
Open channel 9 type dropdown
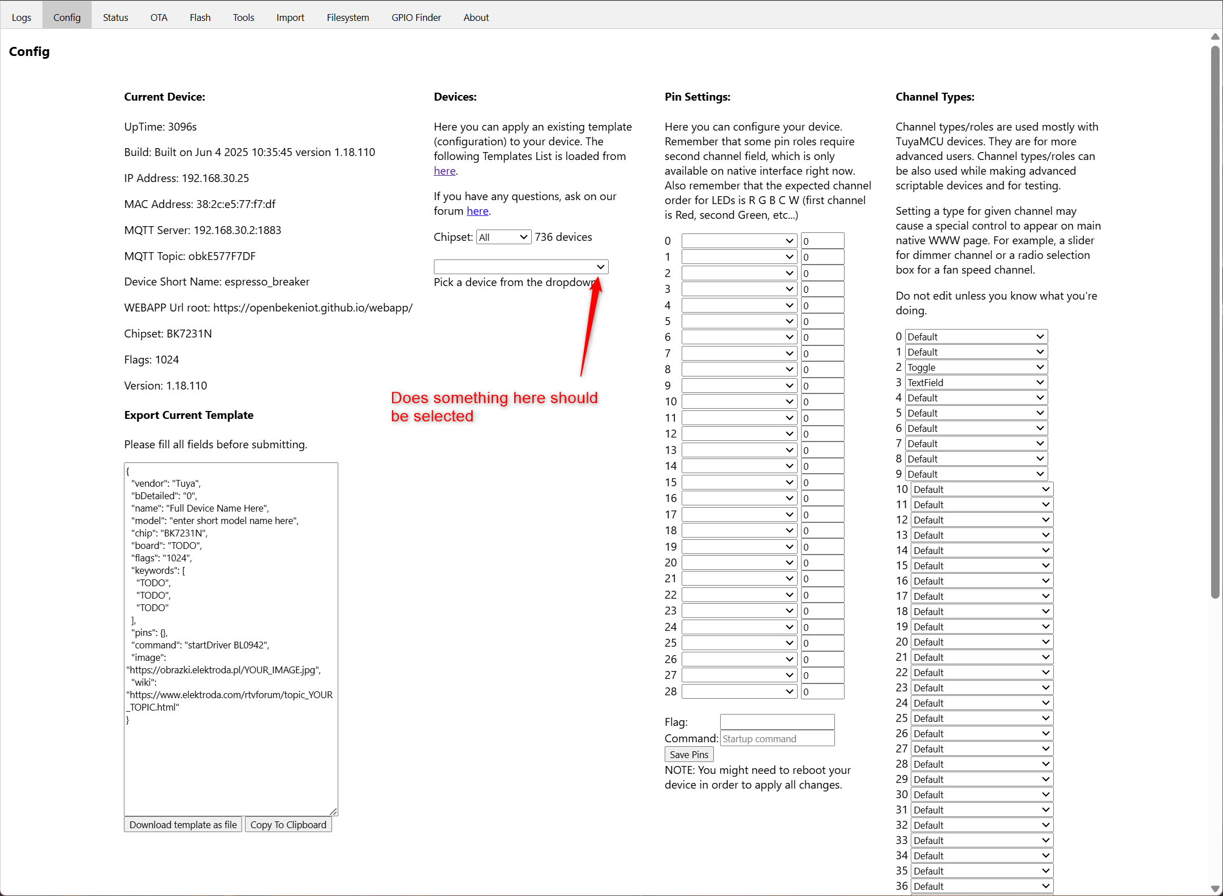coord(976,474)
